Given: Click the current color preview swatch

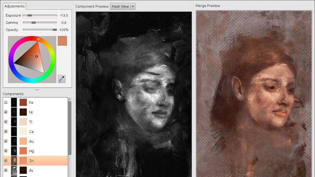Looking at the screenshot, I should (x=62, y=41).
